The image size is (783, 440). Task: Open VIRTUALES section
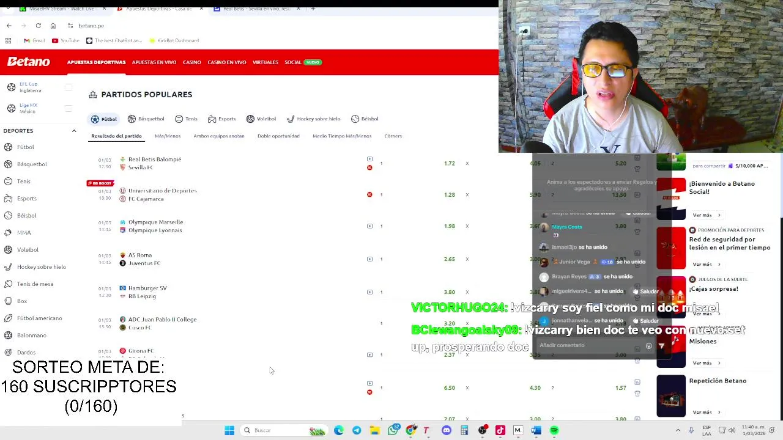click(x=265, y=62)
